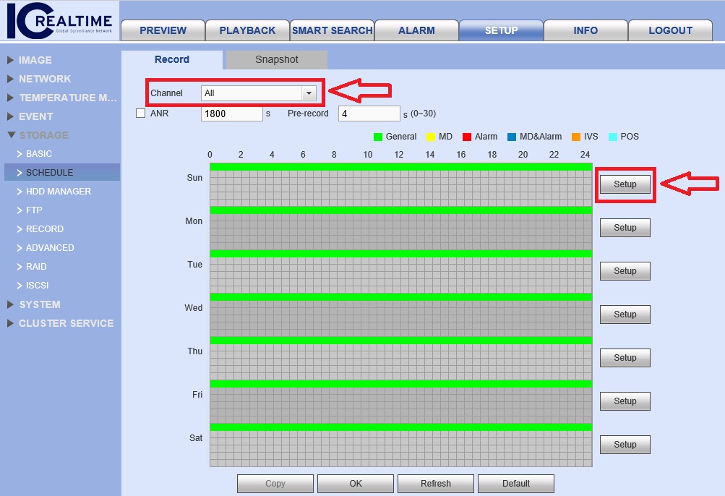Enable the ANR checkbox
The image size is (725, 496).
[140, 114]
